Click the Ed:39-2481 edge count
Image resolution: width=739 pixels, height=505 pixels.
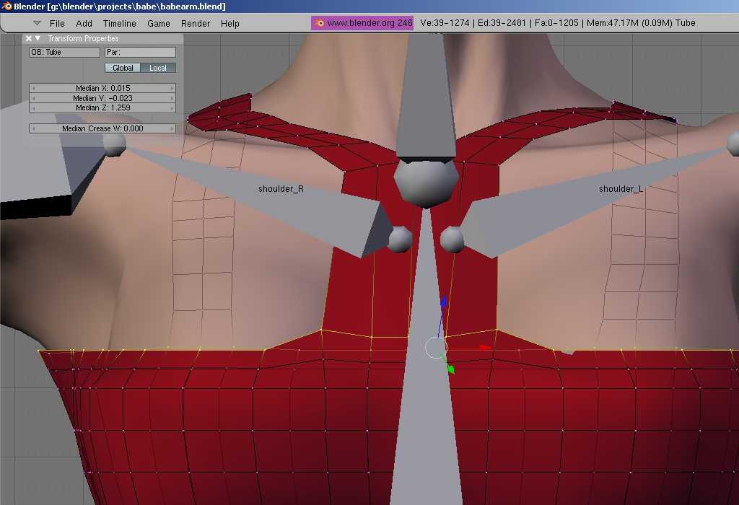[502, 22]
